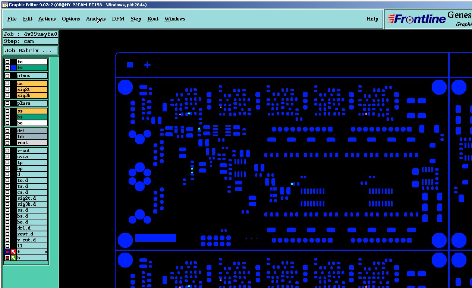Click the Job : 4v29ueyfa0 label
Image resolution: width=472 pixels, height=288 pixels.
pyautogui.click(x=31, y=34)
